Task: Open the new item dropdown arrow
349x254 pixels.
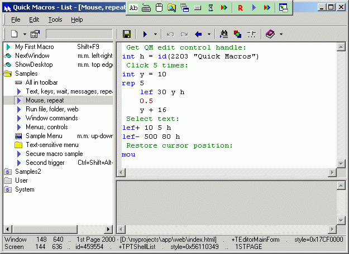Action: [25, 34]
